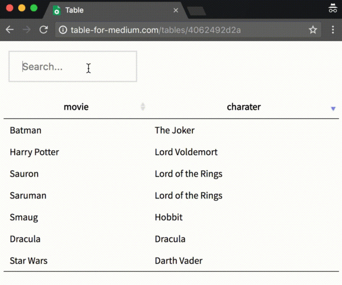Click the Table tab favicon
Viewport: 342px width, 285px height.
(56, 10)
